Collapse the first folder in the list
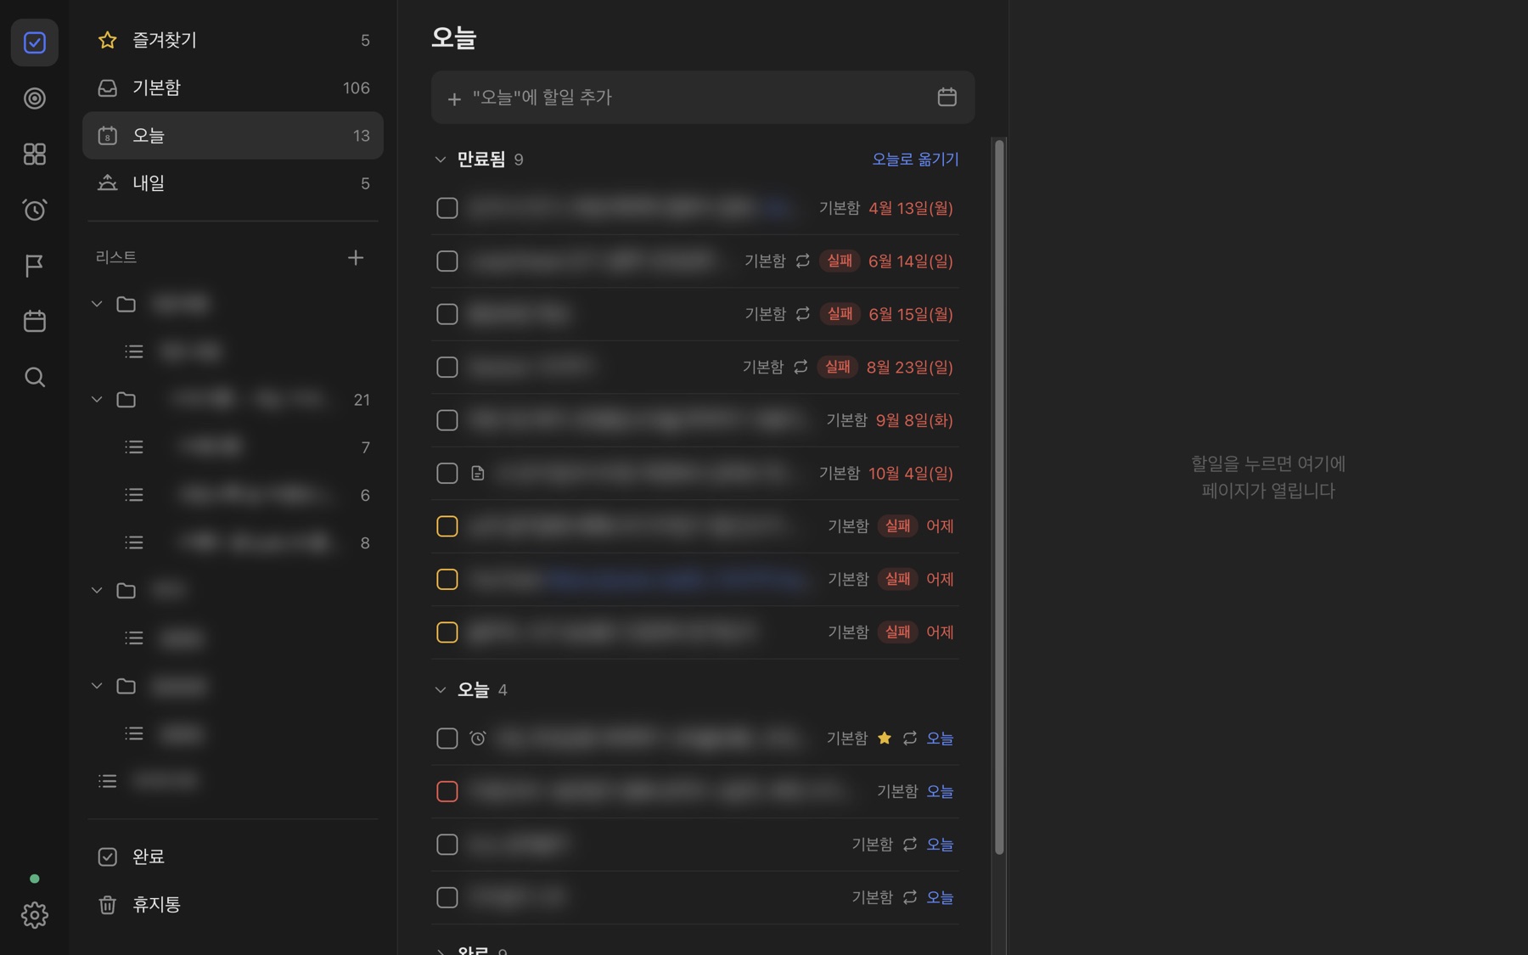1528x955 pixels. coord(97,304)
